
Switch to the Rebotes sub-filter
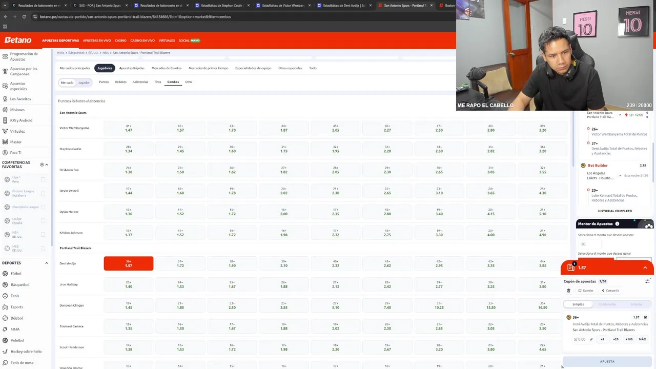[120, 82]
